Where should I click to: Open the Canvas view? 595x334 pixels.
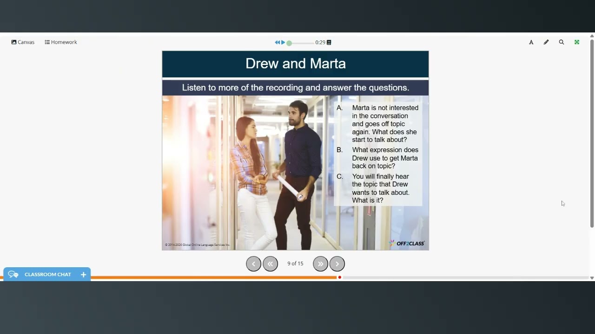(23, 42)
